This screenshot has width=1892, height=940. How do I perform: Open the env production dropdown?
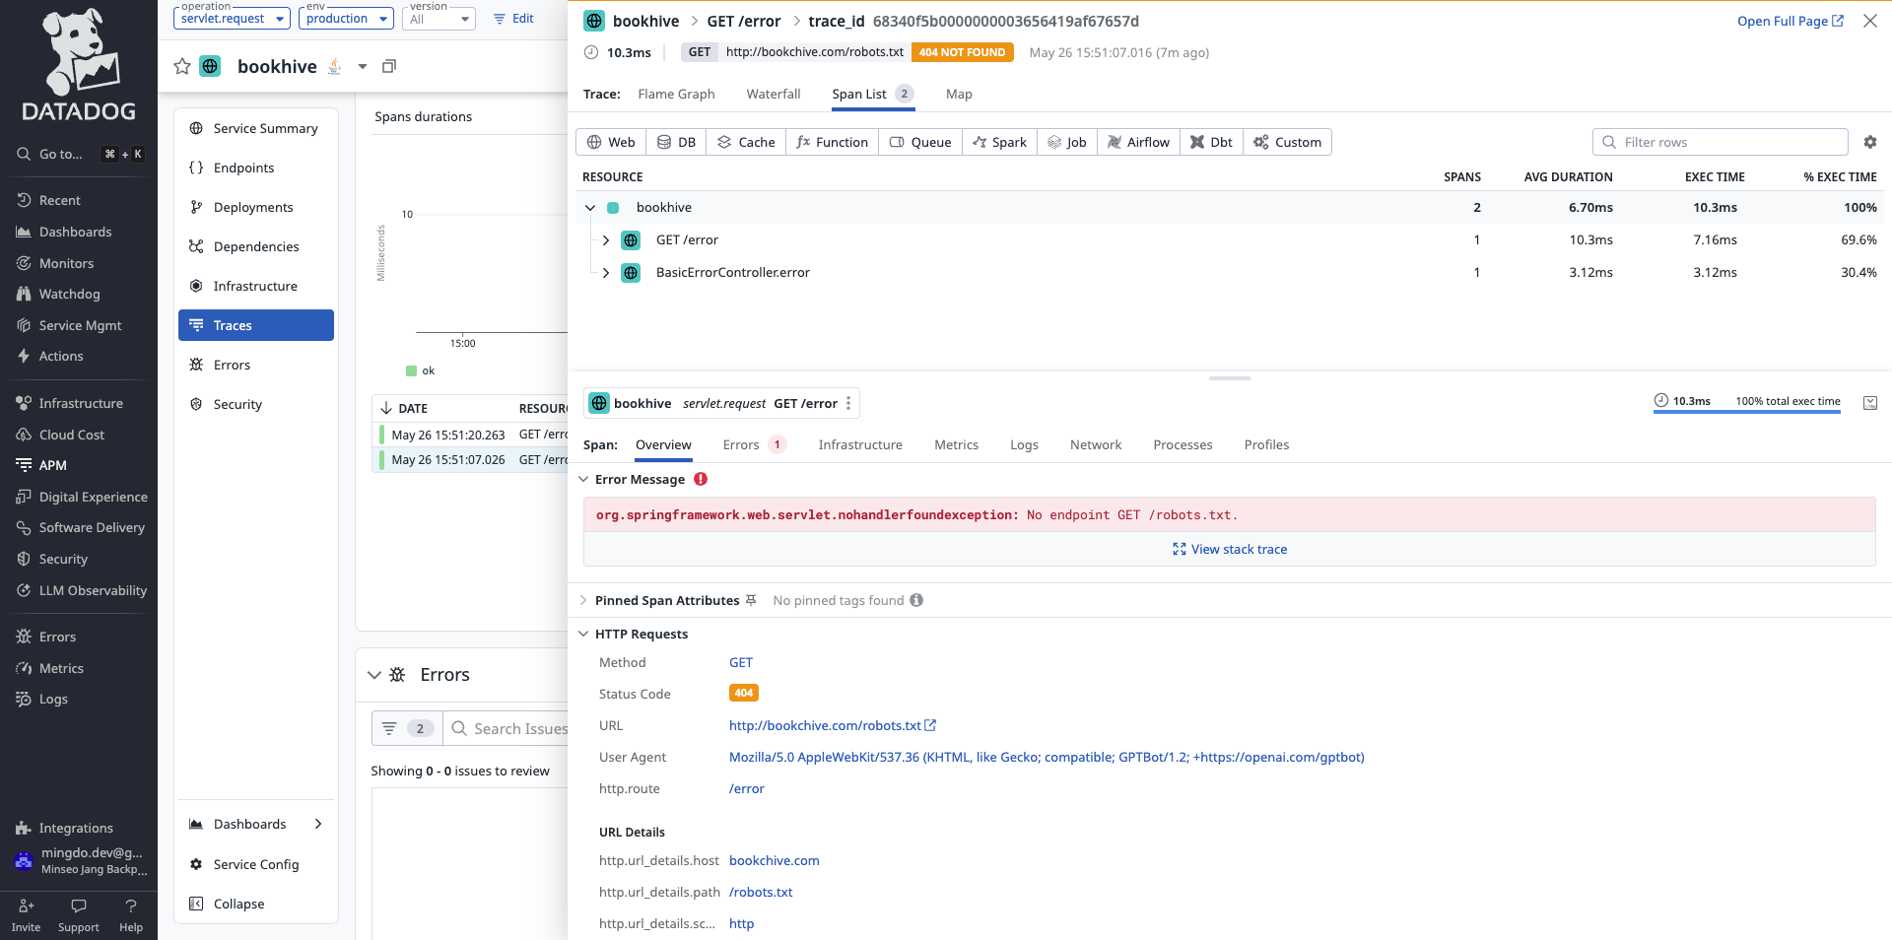point(346,18)
